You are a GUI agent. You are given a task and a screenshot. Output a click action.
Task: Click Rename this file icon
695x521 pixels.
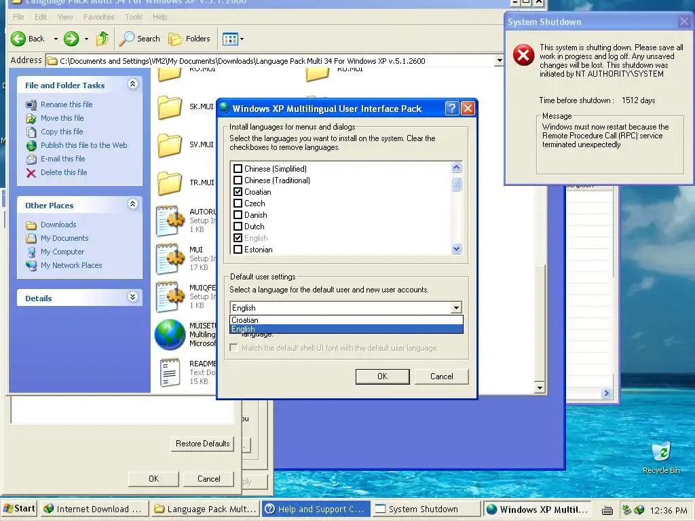click(x=31, y=104)
